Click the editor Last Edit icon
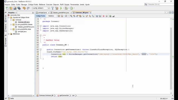This screenshot has height=100, width=178. pos(59,16)
